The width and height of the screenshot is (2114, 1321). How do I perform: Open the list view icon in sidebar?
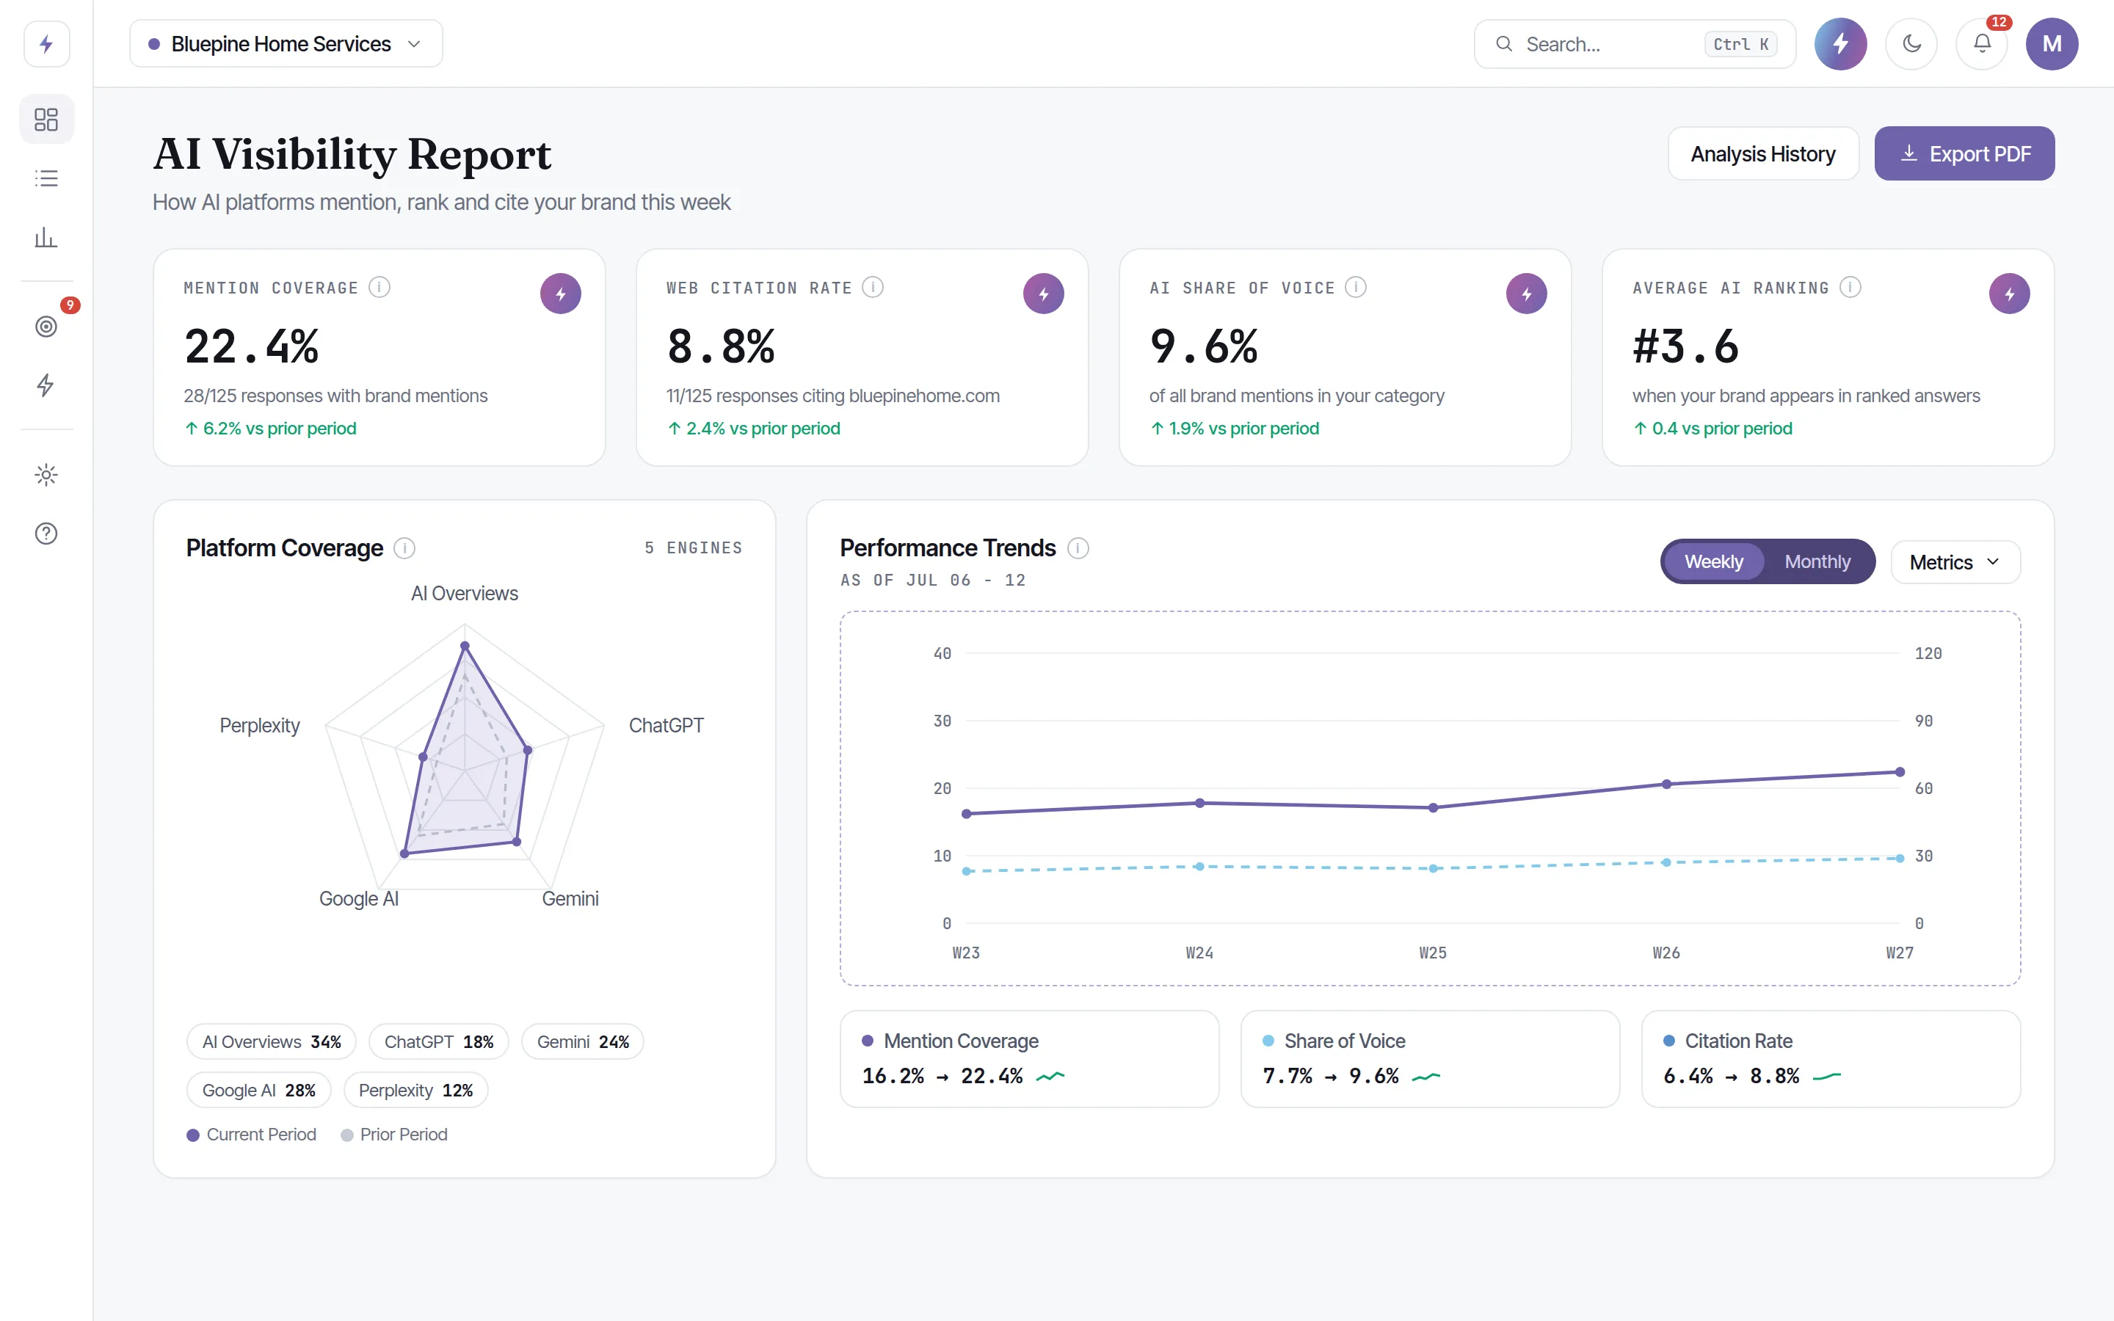46,178
